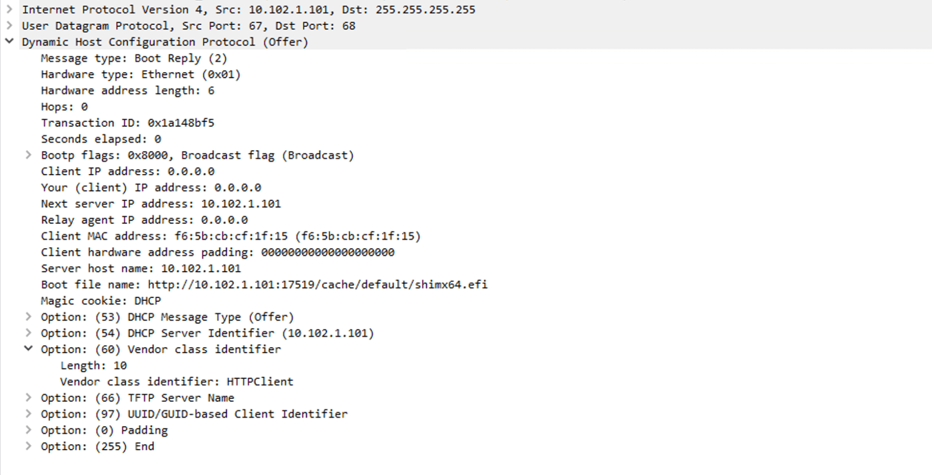Expand Option 53 DHCP Message Type

pyautogui.click(x=28, y=317)
